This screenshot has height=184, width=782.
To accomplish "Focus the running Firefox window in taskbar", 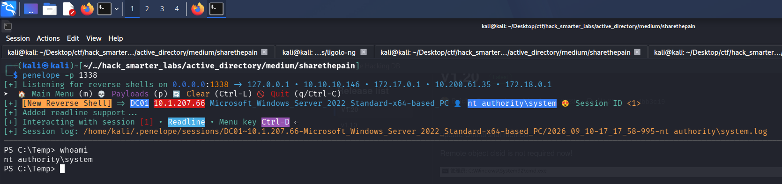I will tap(198, 9).
